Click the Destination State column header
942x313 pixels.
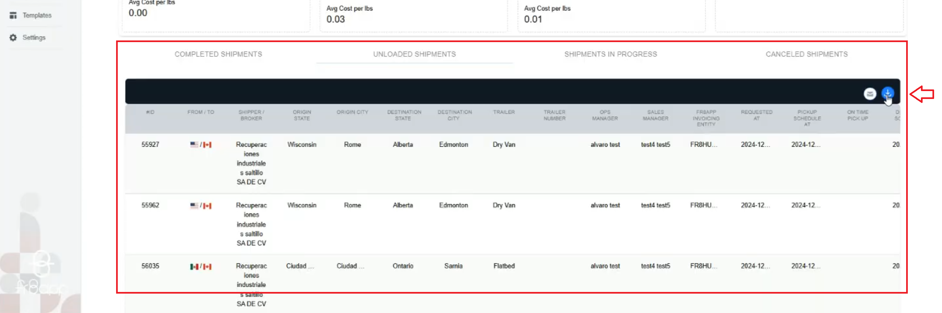pyautogui.click(x=404, y=115)
